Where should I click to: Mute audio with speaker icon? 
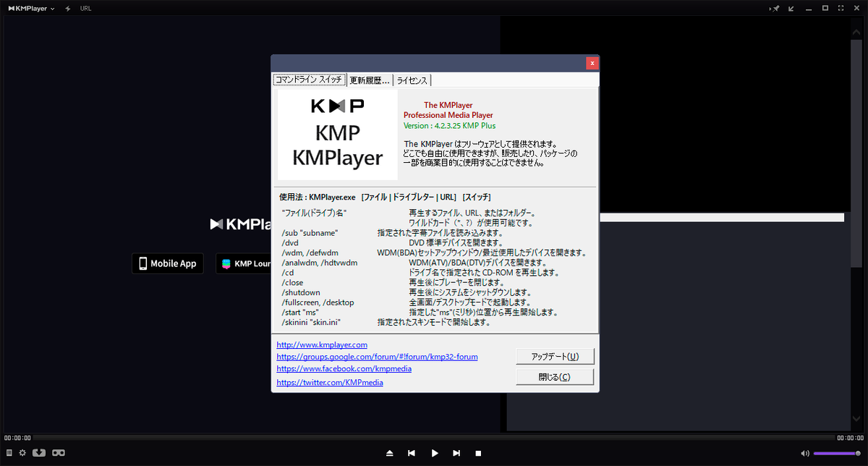pyautogui.click(x=805, y=453)
